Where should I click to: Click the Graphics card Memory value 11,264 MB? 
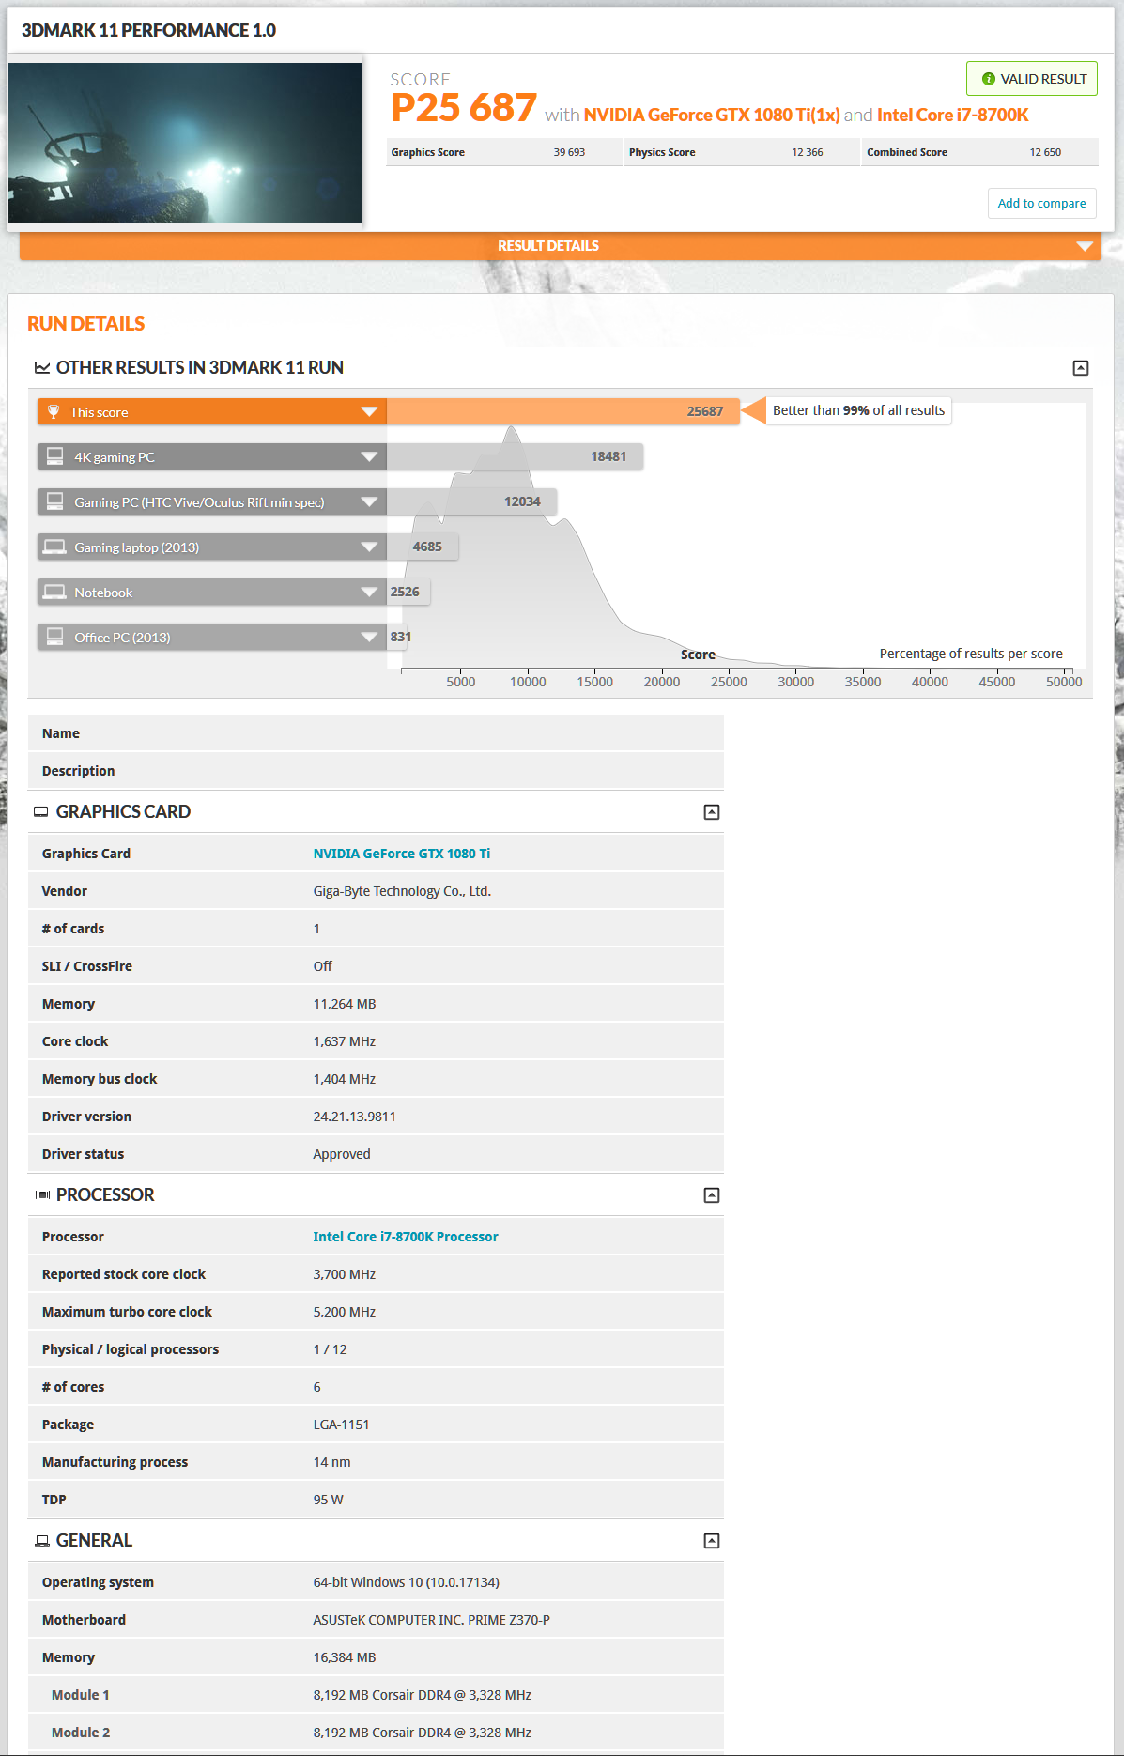pos(344,1004)
